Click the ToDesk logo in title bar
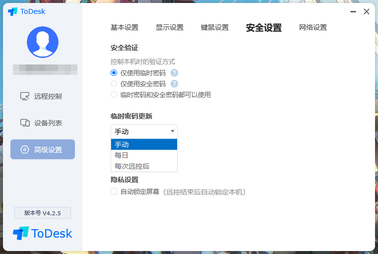The image size is (378, 254). click(12, 11)
